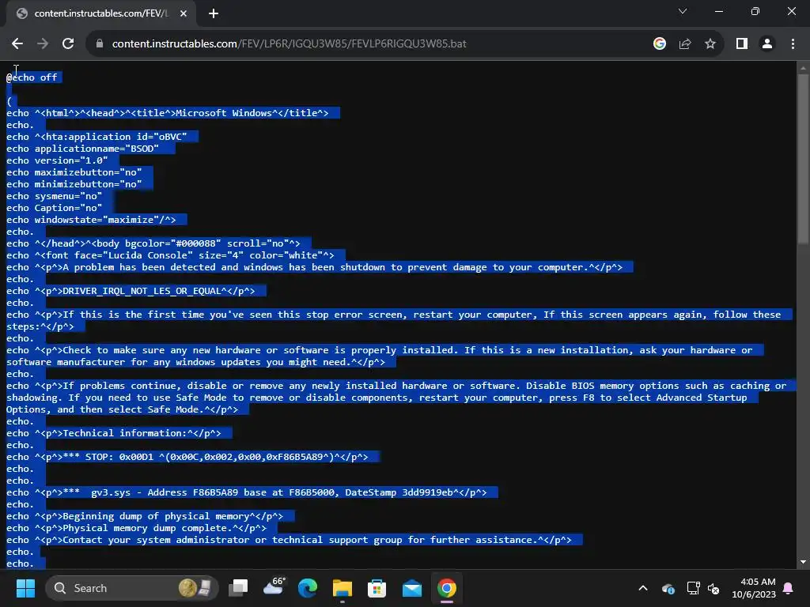Open the Windows Start menu
Viewport: 810px width, 607px height.
25,588
